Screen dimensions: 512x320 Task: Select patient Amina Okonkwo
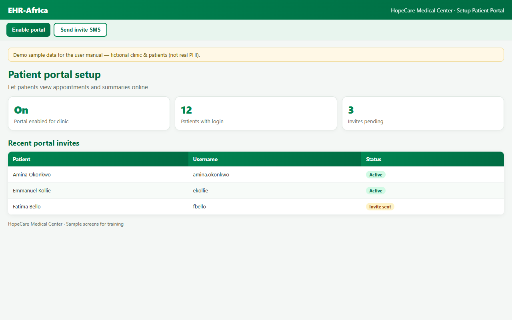pos(32,175)
